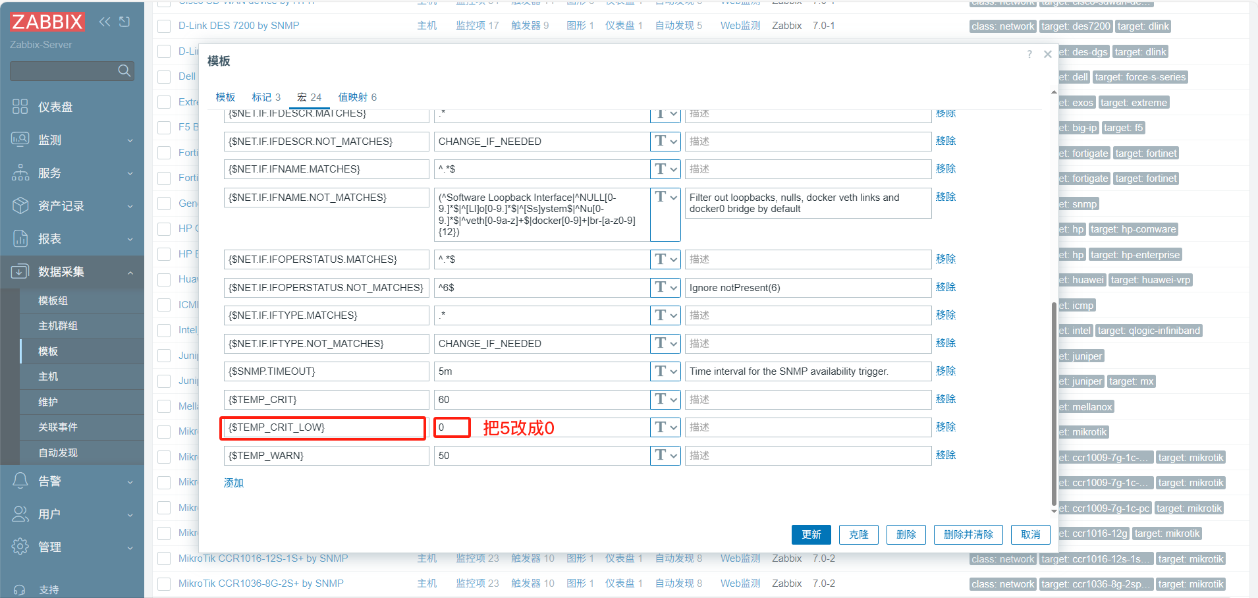Click the sidebar search input field

(72, 71)
